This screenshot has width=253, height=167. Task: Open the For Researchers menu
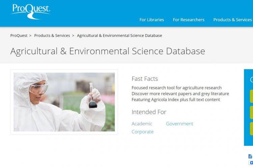pos(189,20)
